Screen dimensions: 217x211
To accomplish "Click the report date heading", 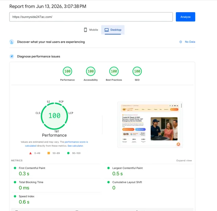I will tap(48, 6).
